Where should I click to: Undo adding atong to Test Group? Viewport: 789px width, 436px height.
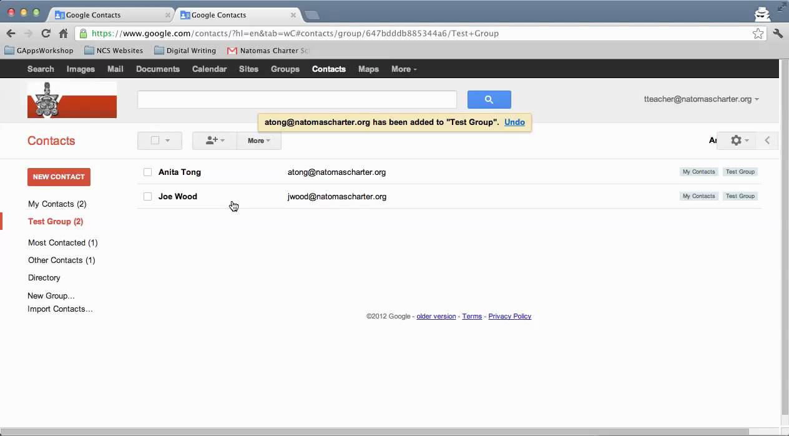coord(514,122)
